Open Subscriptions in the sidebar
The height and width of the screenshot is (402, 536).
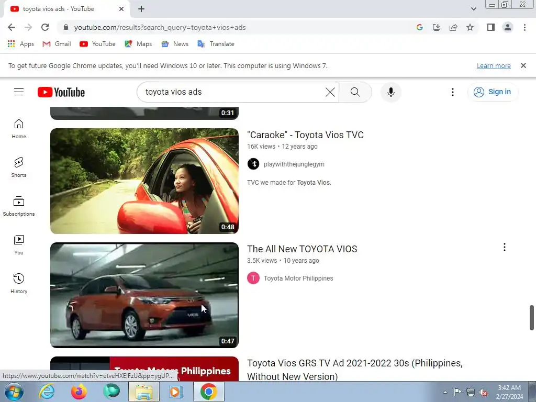click(x=19, y=206)
